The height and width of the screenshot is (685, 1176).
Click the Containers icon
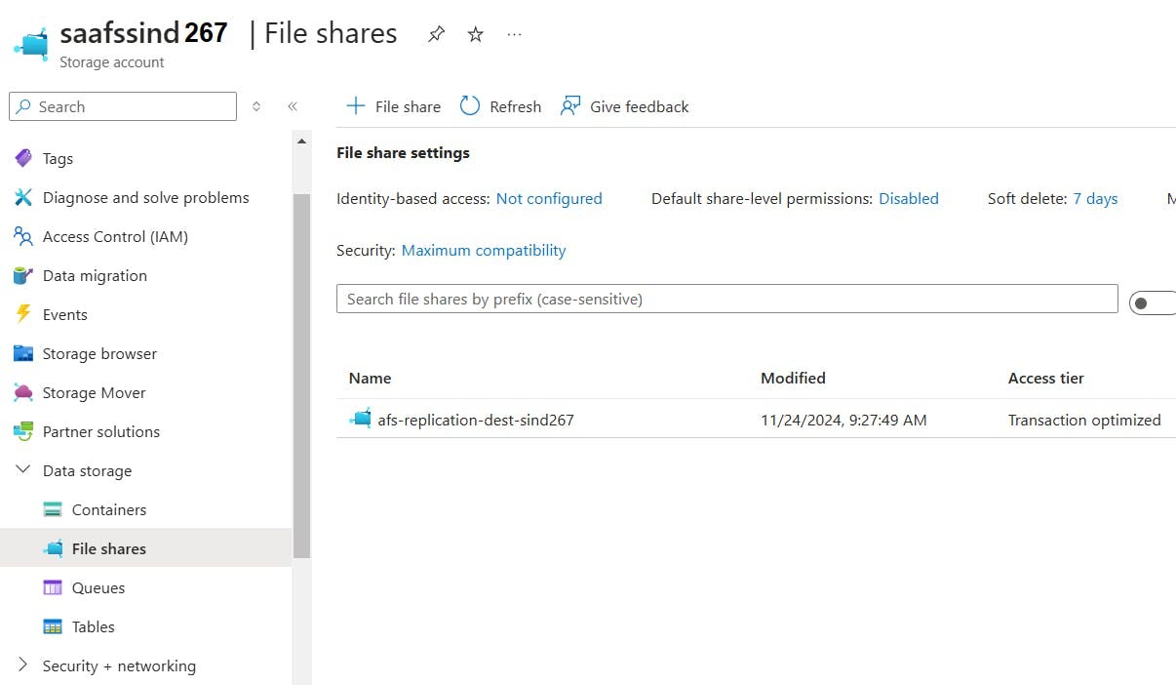[53, 509]
